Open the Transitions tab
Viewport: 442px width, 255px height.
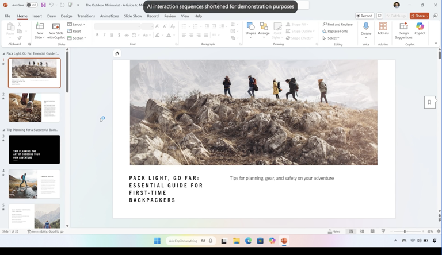pos(86,16)
